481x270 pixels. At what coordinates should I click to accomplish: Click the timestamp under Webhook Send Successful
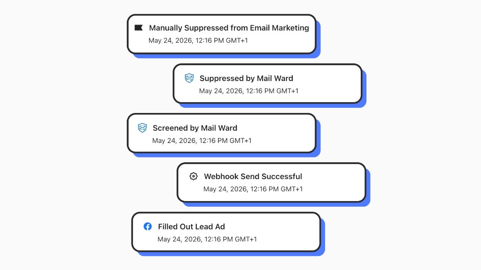tap(253, 189)
